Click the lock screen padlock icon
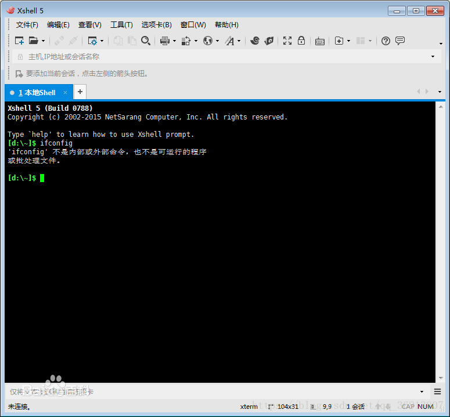 point(301,41)
